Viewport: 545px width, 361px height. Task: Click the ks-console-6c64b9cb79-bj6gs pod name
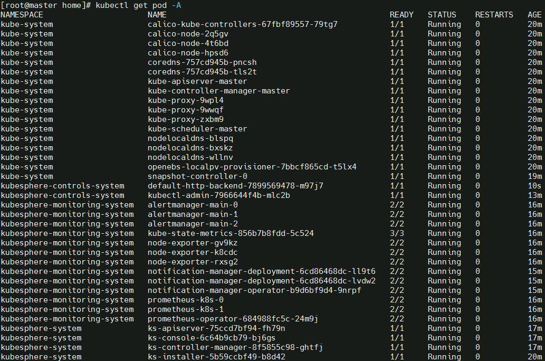[212, 338]
